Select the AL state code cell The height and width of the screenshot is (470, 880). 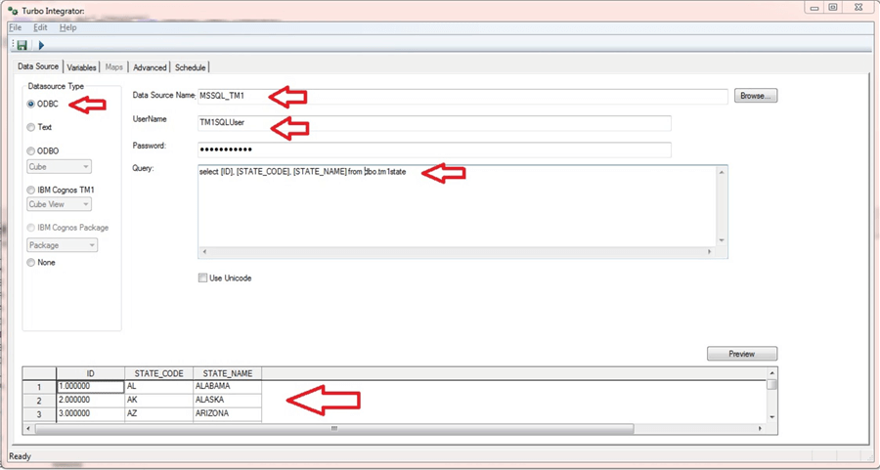click(158, 386)
